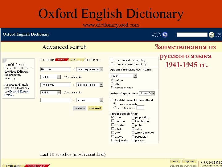
Task: Check the interjection filter box
Action: [133, 121]
